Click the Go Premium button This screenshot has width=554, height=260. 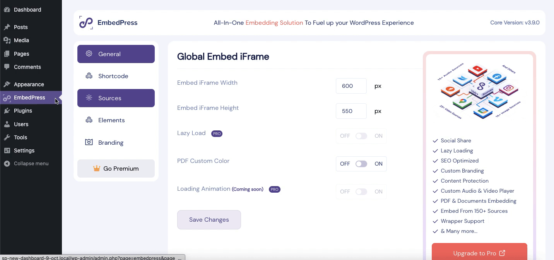(x=116, y=168)
